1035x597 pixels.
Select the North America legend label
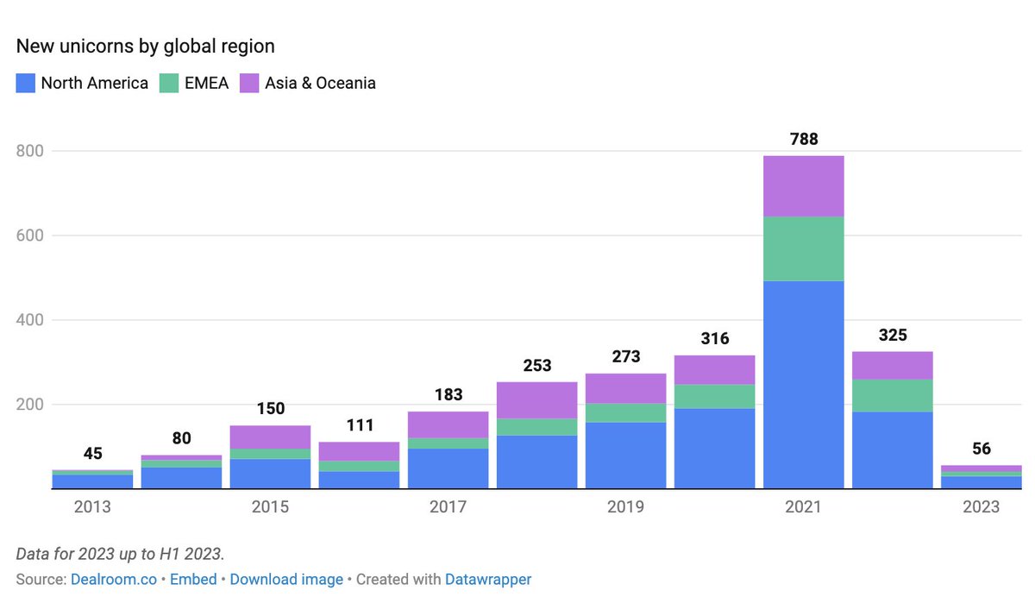[95, 84]
